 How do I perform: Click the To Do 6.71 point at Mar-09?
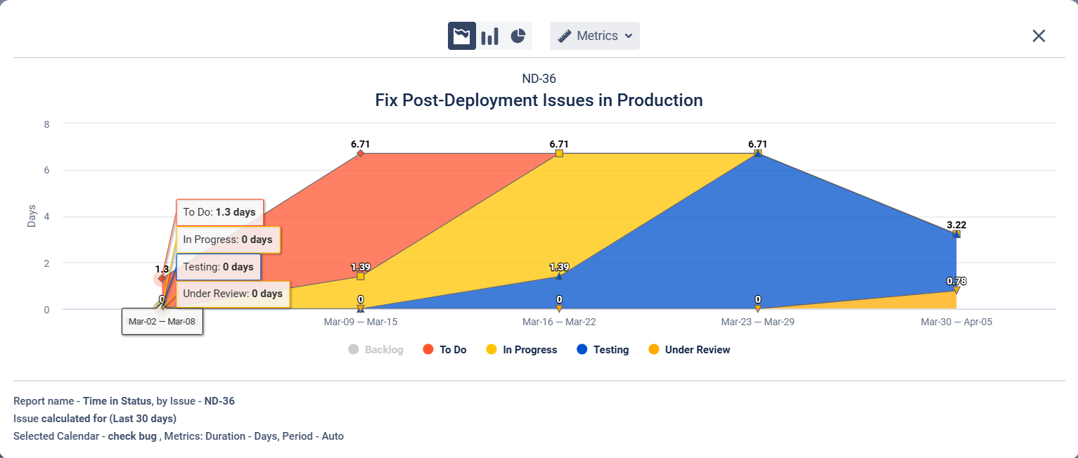360,153
